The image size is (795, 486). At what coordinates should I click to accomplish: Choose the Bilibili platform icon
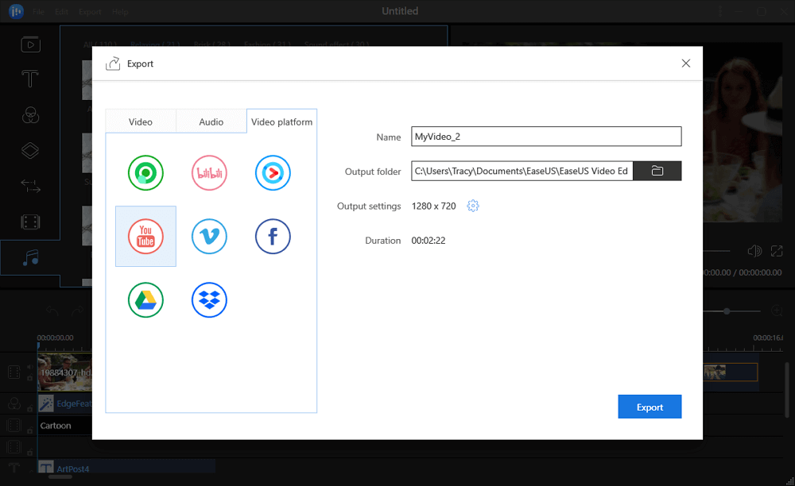pos(209,172)
